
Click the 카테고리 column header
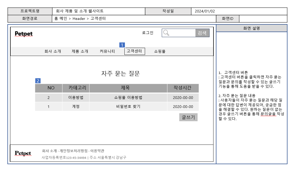(76, 88)
